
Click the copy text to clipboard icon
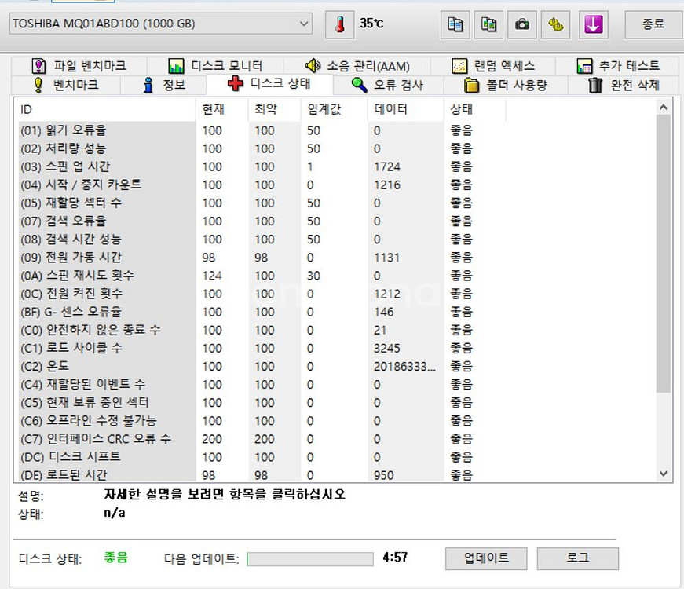click(x=455, y=24)
